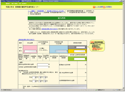This screenshot has width=125, height=92.
Task: Click the 扶養親族の数 table cell
Action: tap(33, 57)
